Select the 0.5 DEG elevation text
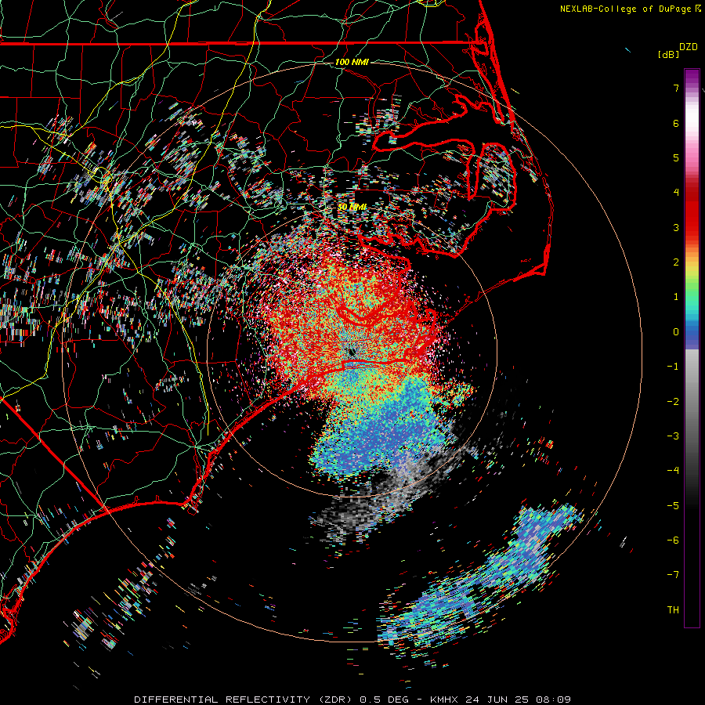The height and width of the screenshot is (705, 705). pos(385,700)
